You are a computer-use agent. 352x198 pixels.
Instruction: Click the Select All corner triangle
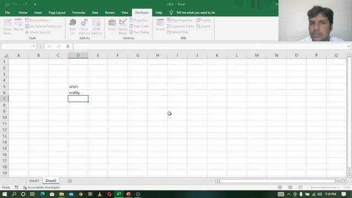[x=6, y=56]
